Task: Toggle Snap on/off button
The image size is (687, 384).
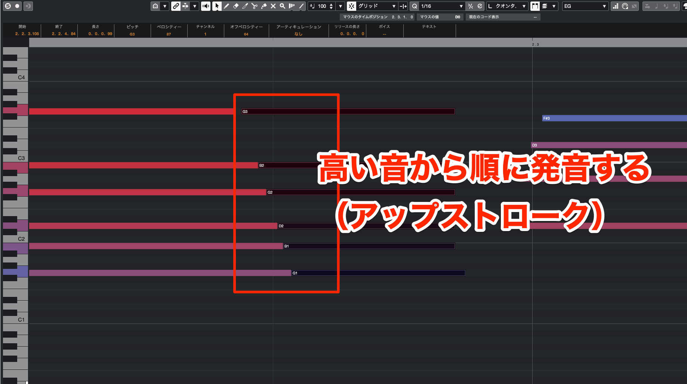Action: [351, 6]
